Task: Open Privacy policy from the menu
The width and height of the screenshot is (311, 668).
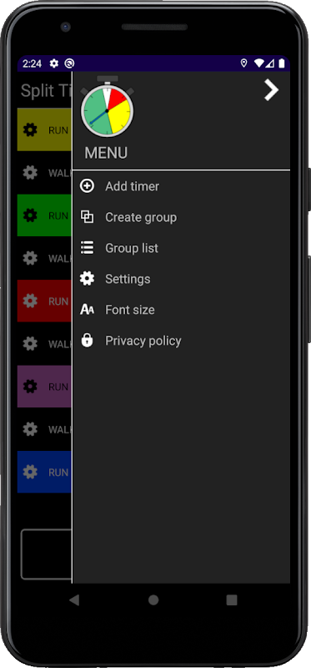Action: point(181,341)
